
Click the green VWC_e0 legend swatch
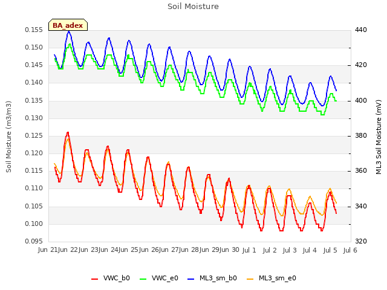143,279
